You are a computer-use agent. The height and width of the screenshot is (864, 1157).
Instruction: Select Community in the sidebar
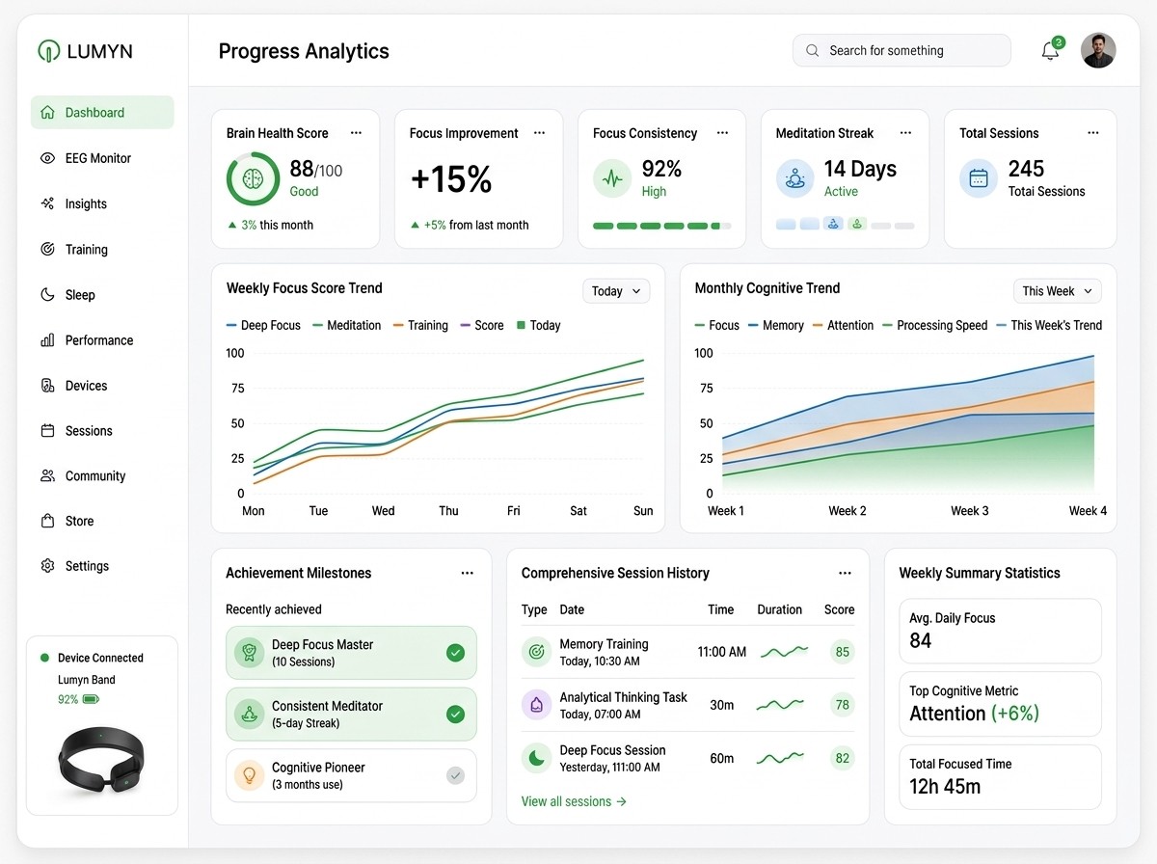102,475
